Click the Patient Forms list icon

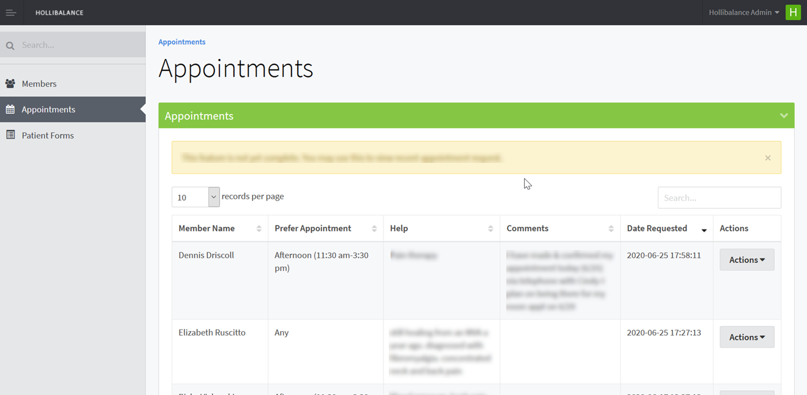(x=10, y=135)
